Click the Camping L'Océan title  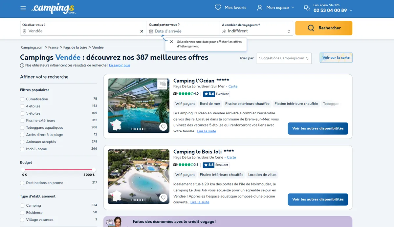[x=194, y=81]
